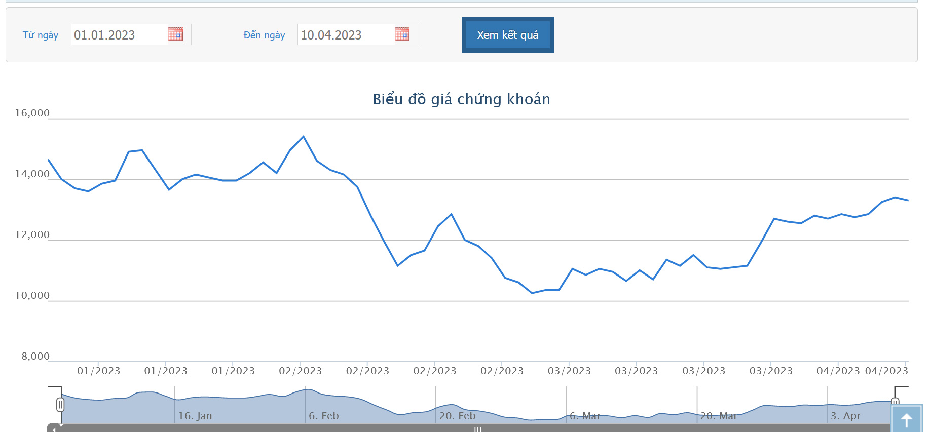Grab the left navigator range handle
The height and width of the screenshot is (432, 932).
click(x=60, y=405)
